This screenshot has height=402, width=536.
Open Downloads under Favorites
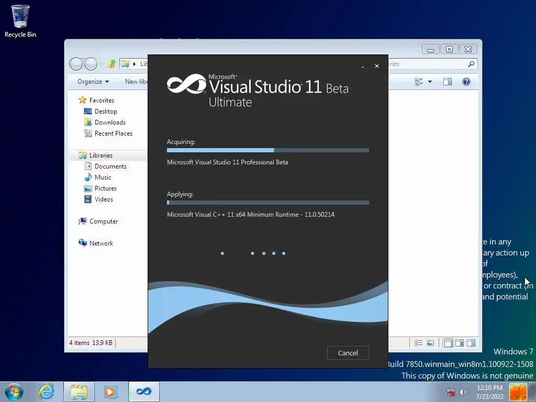point(110,122)
